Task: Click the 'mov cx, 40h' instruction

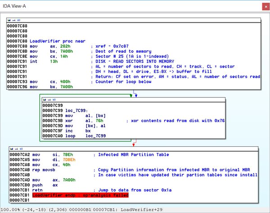Action: pyautogui.click(x=51, y=165)
